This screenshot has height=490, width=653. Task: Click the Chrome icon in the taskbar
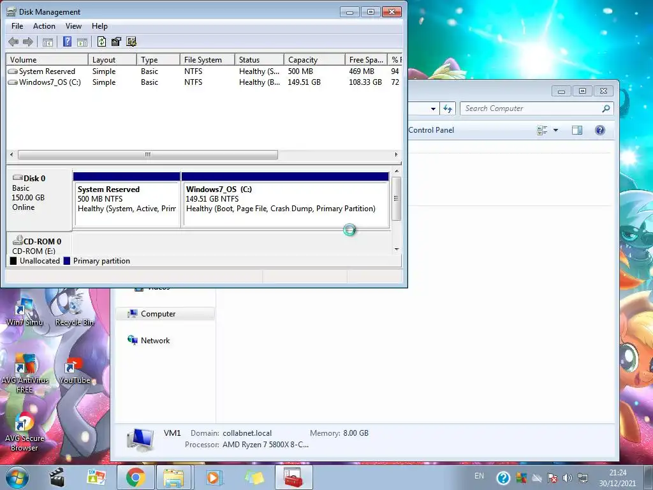click(136, 477)
